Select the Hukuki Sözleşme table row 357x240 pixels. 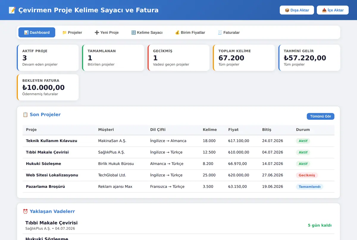(178, 164)
